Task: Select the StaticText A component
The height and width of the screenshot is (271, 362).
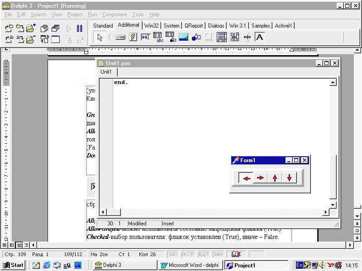Action: point(259,37)
